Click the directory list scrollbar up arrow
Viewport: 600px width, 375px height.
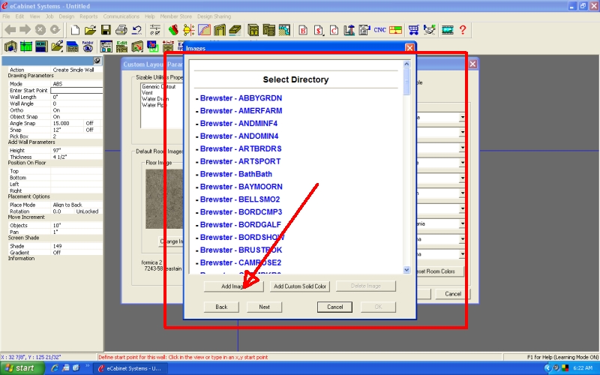pos(406,64)
